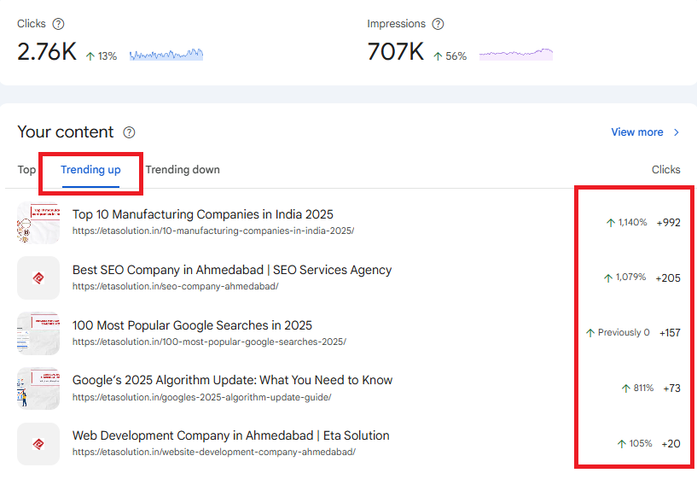This screenshot has height=479, width=697.
Task: Click the Manufacturing Companies article thumbnail
Action: (38, 223)
